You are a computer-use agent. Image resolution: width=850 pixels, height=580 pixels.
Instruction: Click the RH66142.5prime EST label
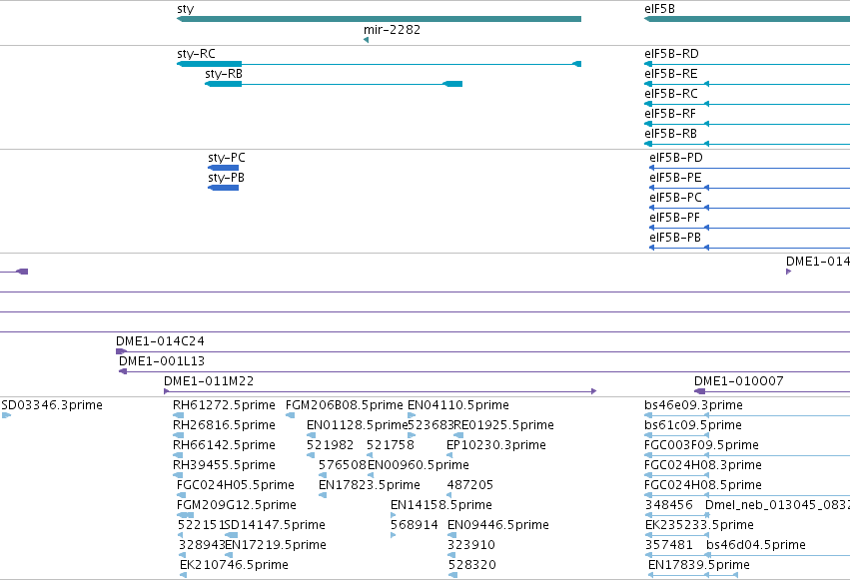(x=224, y=445)
